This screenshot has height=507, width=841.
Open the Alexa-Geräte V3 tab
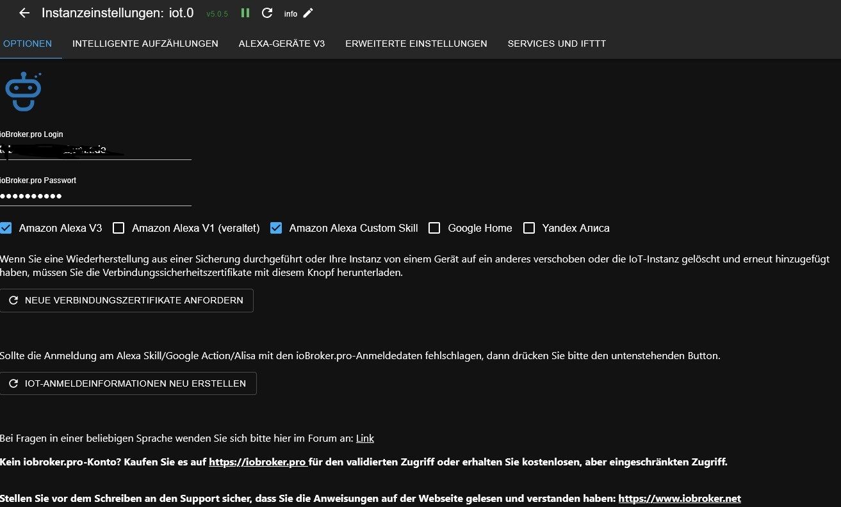[282, 44]
